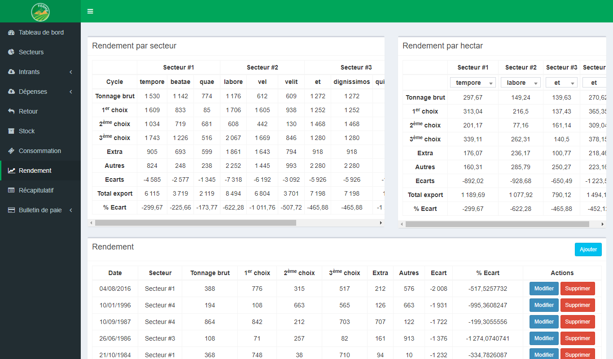Screen dimensions: 613x359
Task: Click Supprimer for the 10/01/1996 row
Action: (x=578, y=305)
